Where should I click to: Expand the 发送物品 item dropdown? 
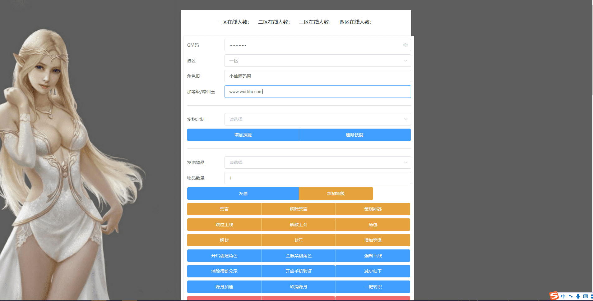[317, 162]
